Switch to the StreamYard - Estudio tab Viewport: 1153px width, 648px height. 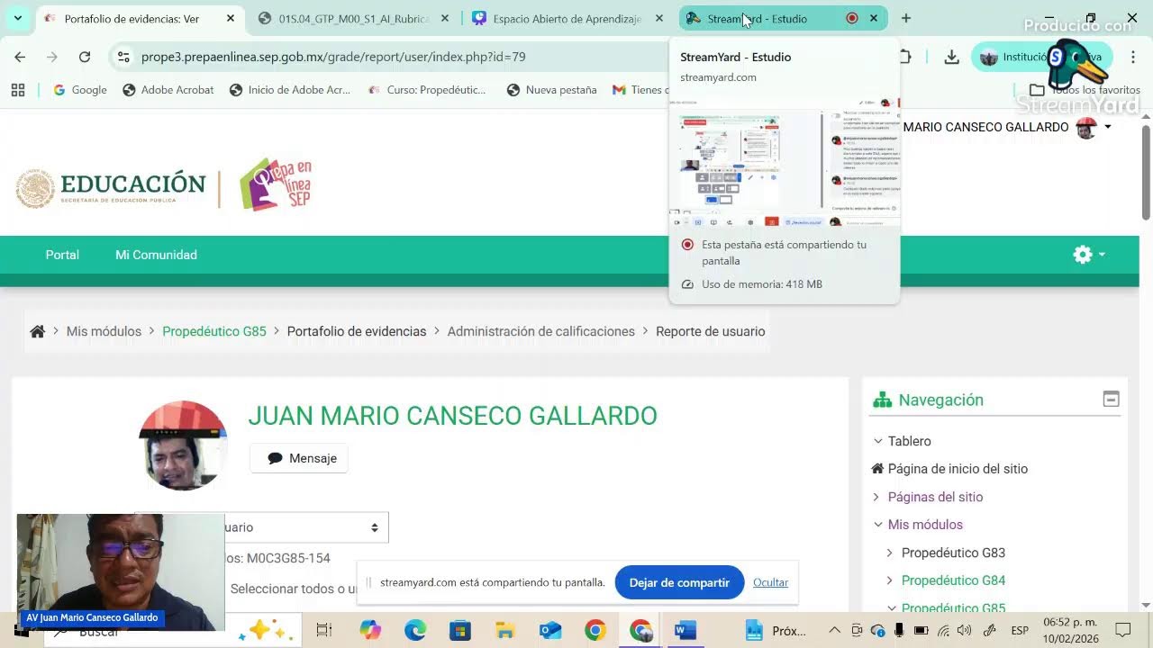pyautogui.click(x=757, y=18)
